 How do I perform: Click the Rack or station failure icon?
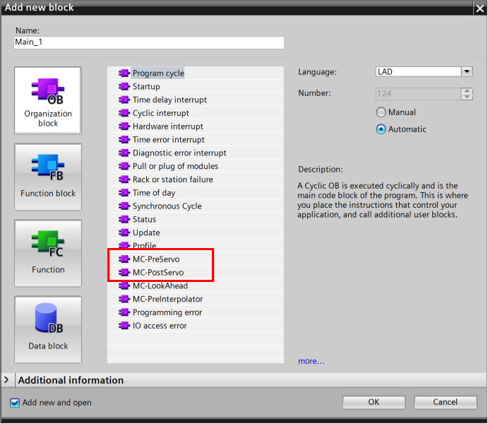(x=124, y=179)
